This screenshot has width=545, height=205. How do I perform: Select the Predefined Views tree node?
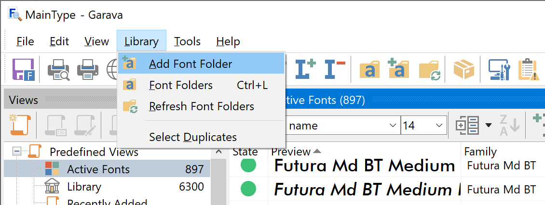click(94, 152)
